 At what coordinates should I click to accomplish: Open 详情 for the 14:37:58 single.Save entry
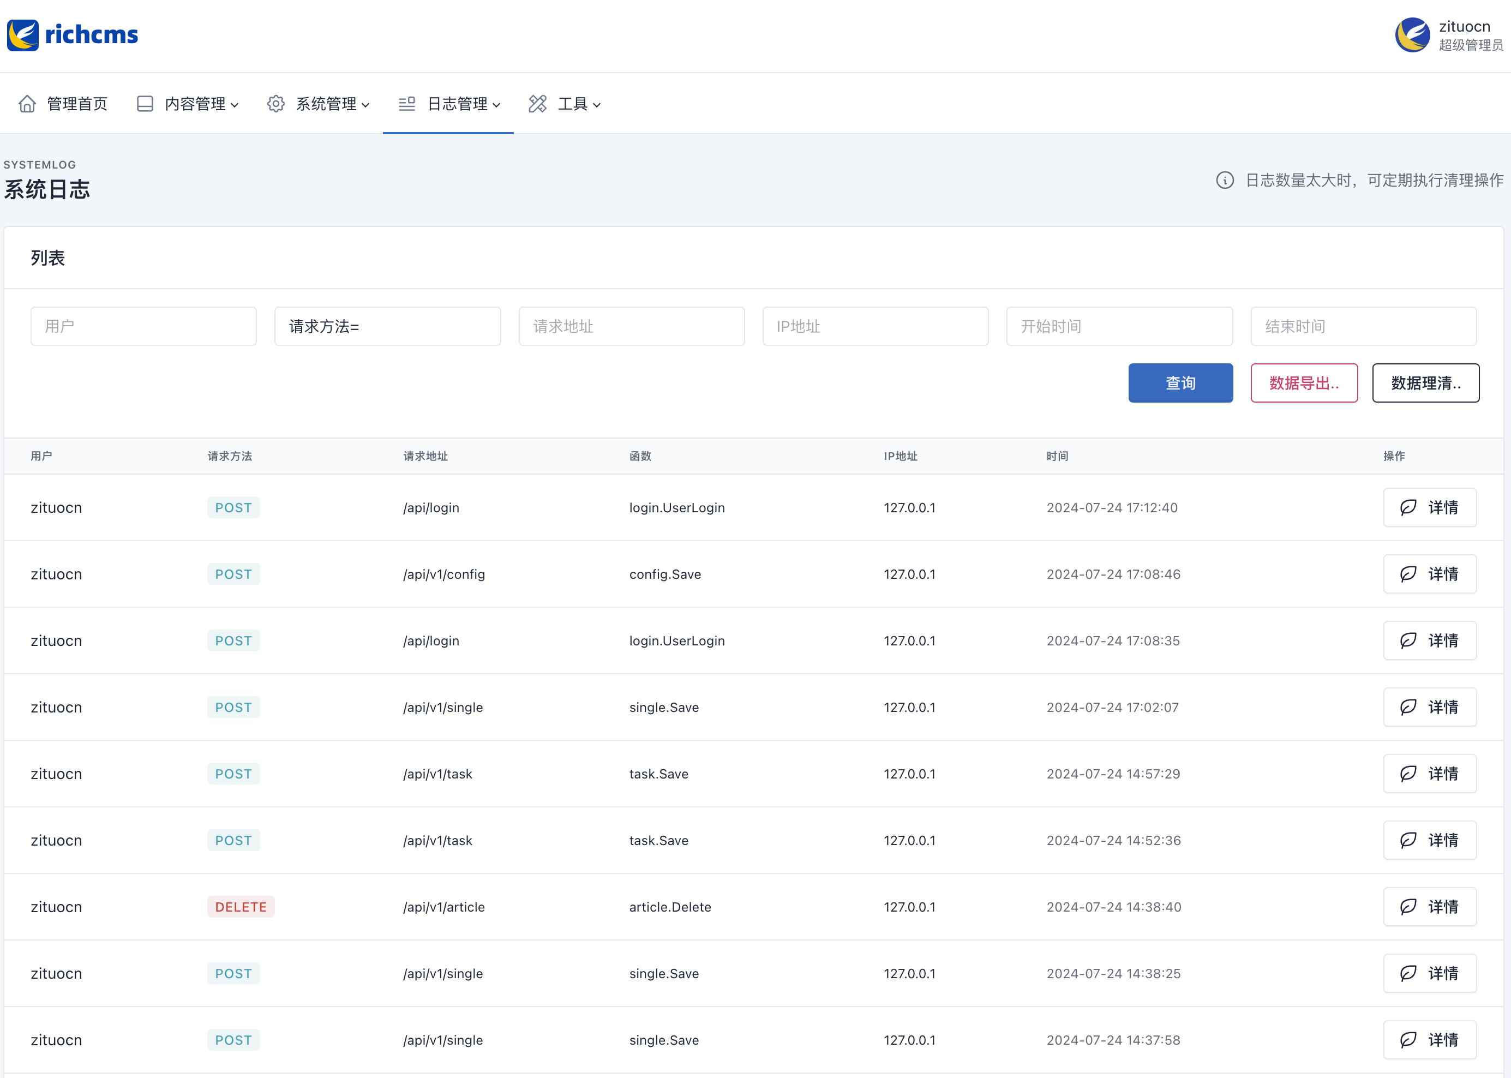(1429, 1039)
